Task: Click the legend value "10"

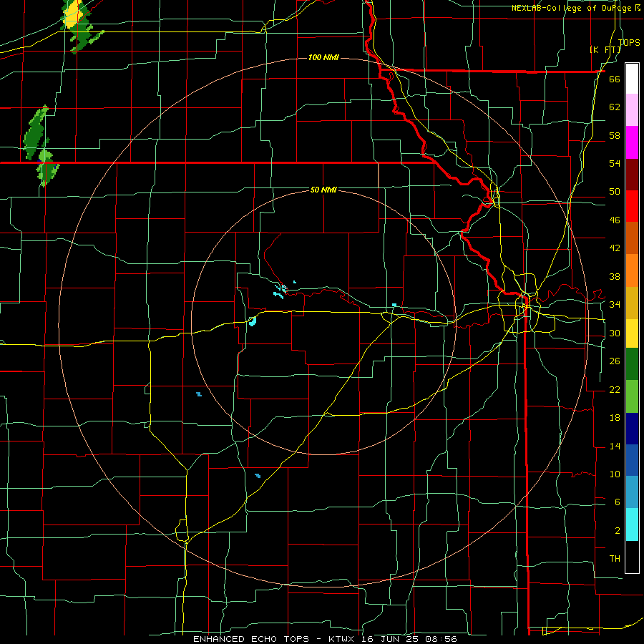Action: click(x=615, y=474)
